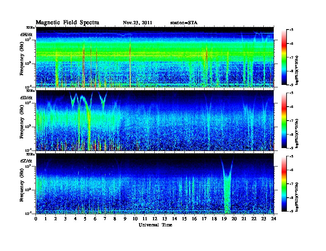The width and height of the screenshot is (326, 251).
Task: Click the dZ/dt panel color scale bar
Action: pyautogui.click(x=284, y=184)
